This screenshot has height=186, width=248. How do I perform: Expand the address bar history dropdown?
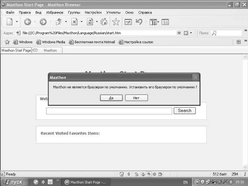[179, 33]
